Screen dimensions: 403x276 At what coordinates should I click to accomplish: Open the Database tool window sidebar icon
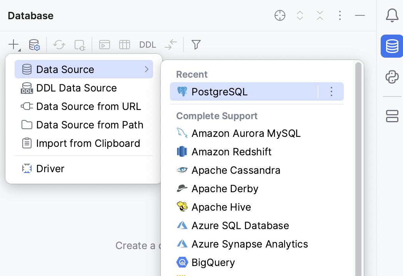coord(392,46)
